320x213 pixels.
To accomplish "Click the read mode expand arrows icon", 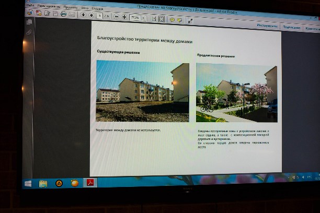I will point(190,20).
